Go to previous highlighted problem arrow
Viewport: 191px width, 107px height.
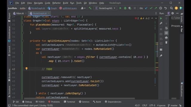pyautogui.click(x=152, y=18)
